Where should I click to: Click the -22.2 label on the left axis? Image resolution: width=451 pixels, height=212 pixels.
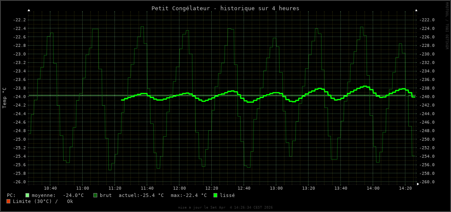(x=20, y=20)
